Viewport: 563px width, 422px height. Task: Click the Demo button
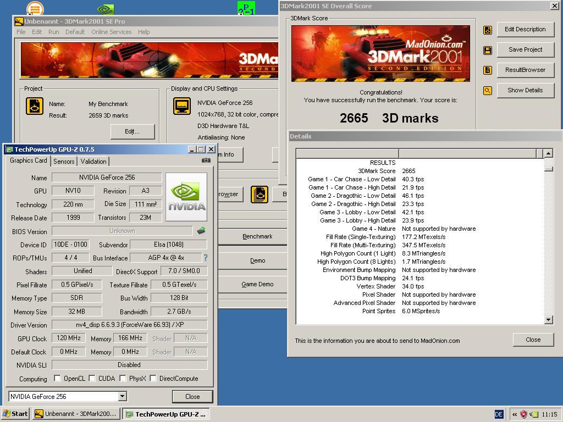257,260
